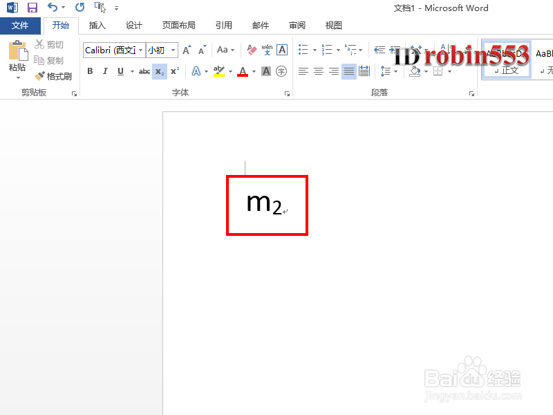Click the Save icon in quick access toolbar

[x=32, y=8]
